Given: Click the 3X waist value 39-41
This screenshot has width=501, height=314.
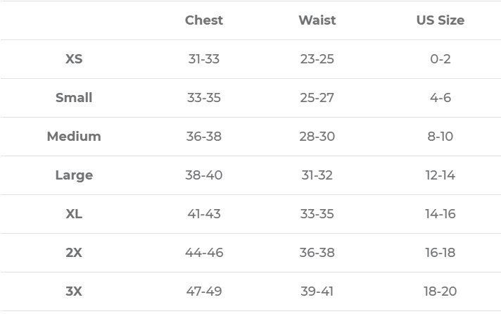Looking at the screenshot, I should [317, 291].
